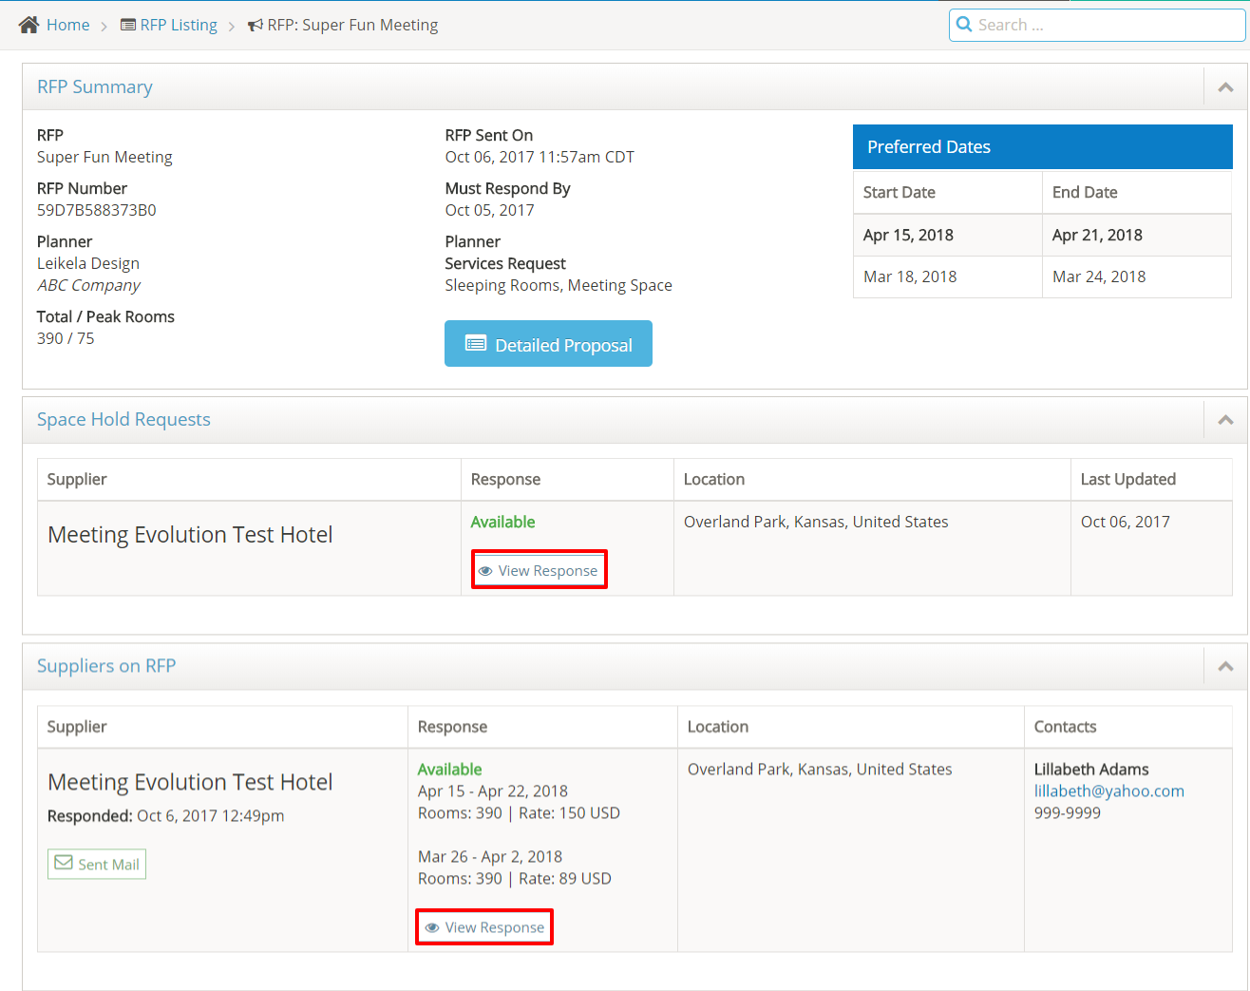Viewport: 1250px width, 991px height.
Task: Click the magnifier icon in search box
Action: coord(964,25)
